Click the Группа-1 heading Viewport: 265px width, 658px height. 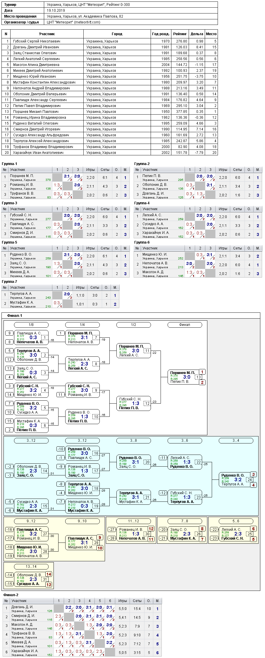(9, 164)
